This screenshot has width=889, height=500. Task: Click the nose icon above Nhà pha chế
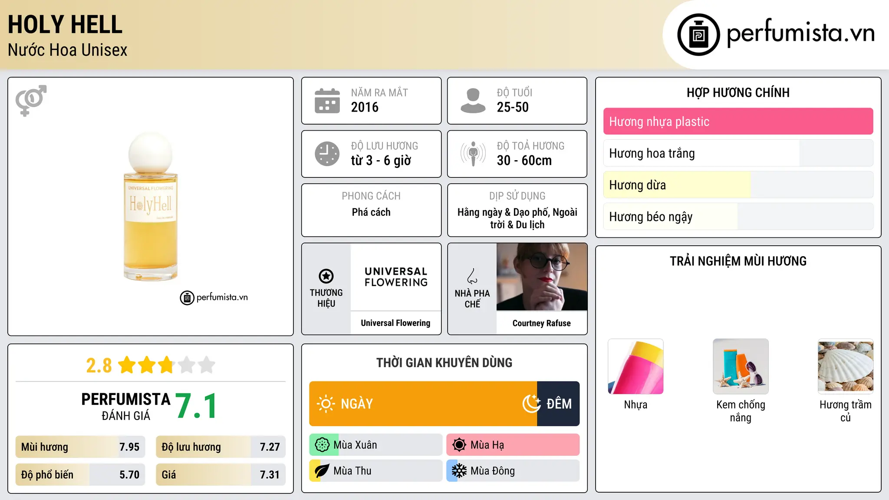472,276
